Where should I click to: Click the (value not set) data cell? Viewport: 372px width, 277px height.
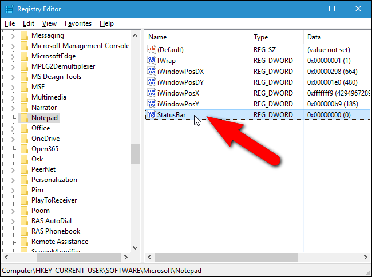(329, 50)
